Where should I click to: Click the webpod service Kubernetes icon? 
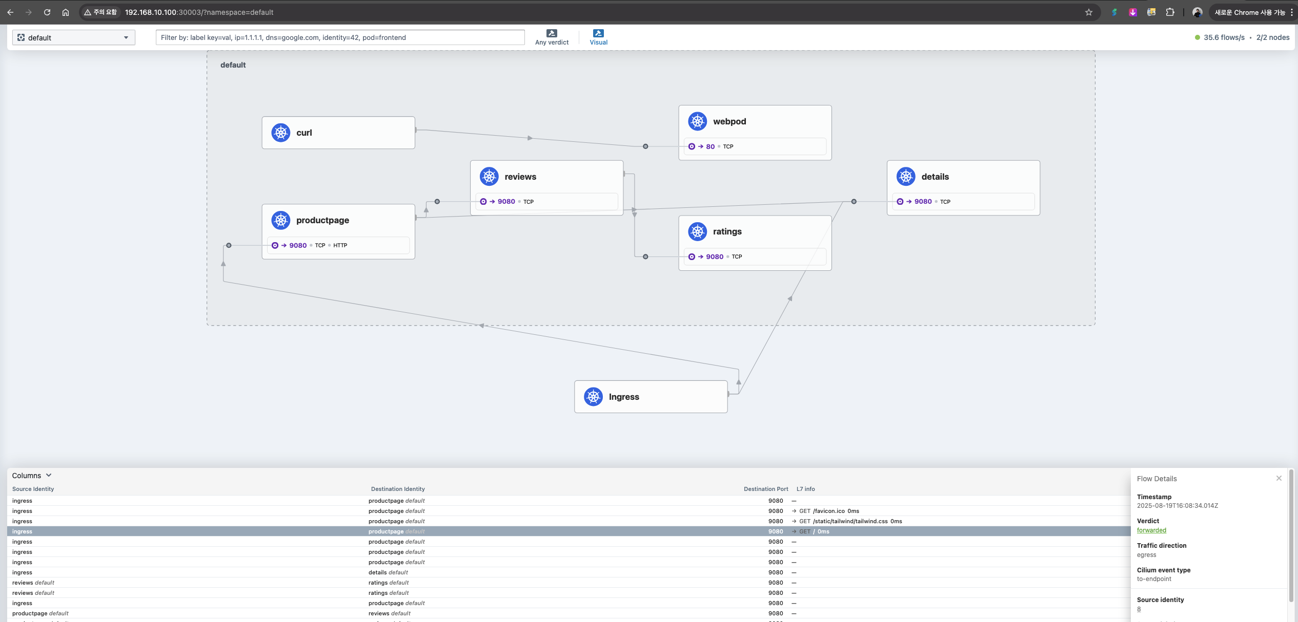coord(697,121)
